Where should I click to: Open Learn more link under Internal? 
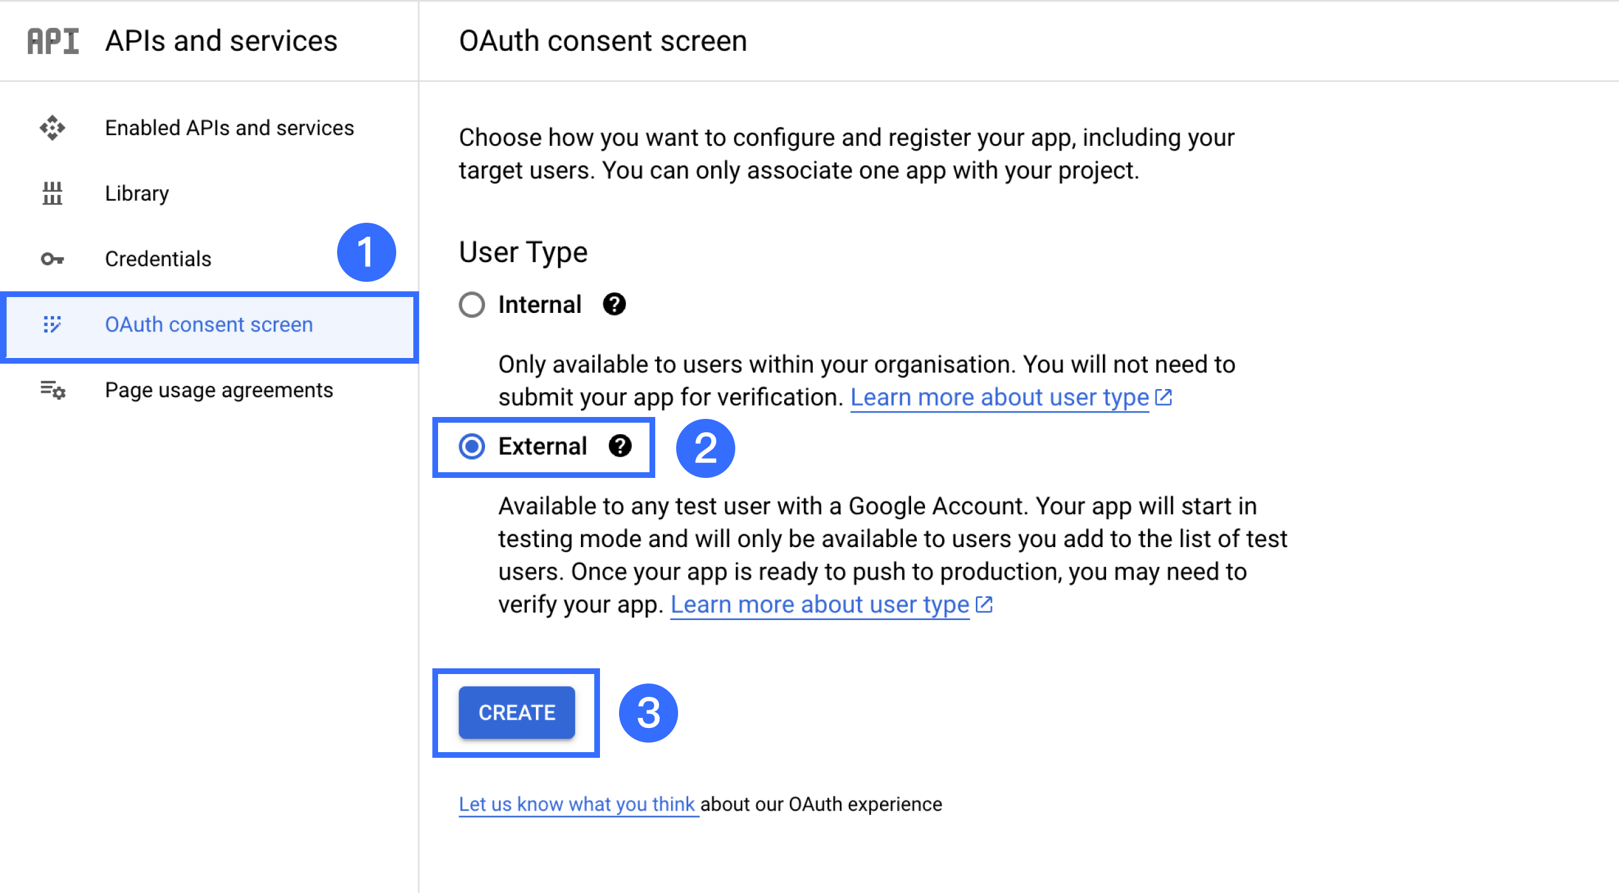point(999,397)
